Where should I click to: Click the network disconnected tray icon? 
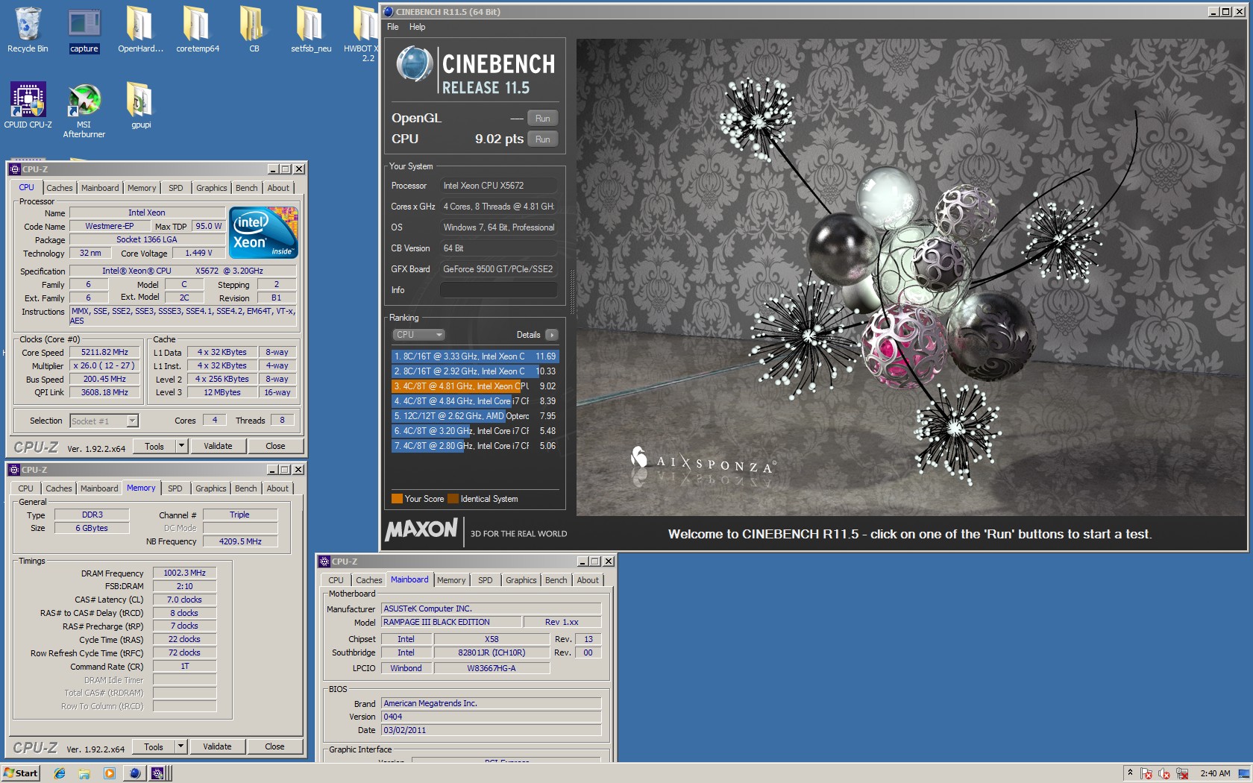(x=1182, y=773)
